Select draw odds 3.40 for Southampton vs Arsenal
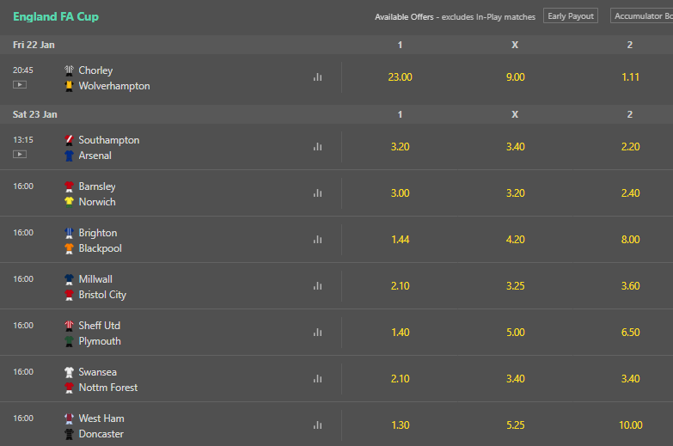Viewport: 673px width, 446px height. [x=515, y=147]
